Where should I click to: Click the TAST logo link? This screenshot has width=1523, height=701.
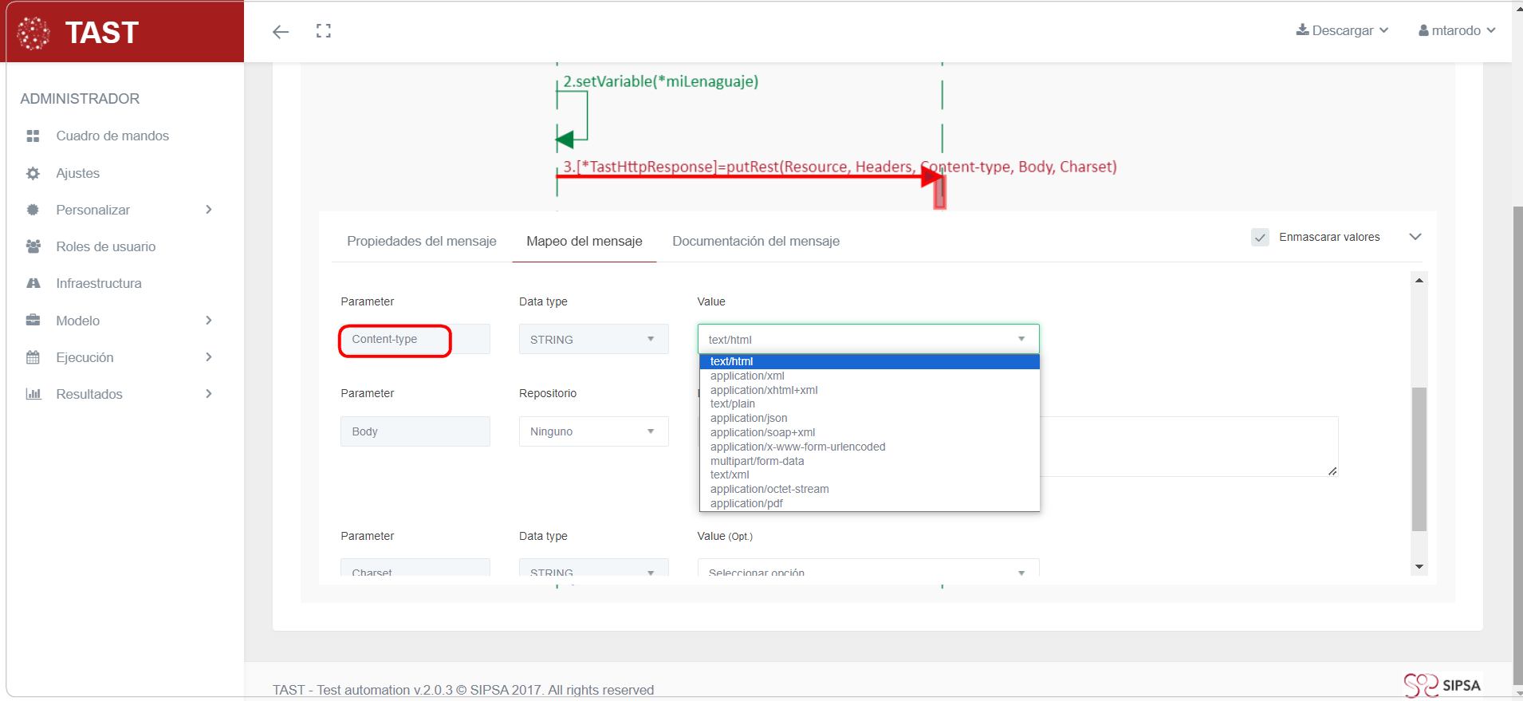pos(80,33)
